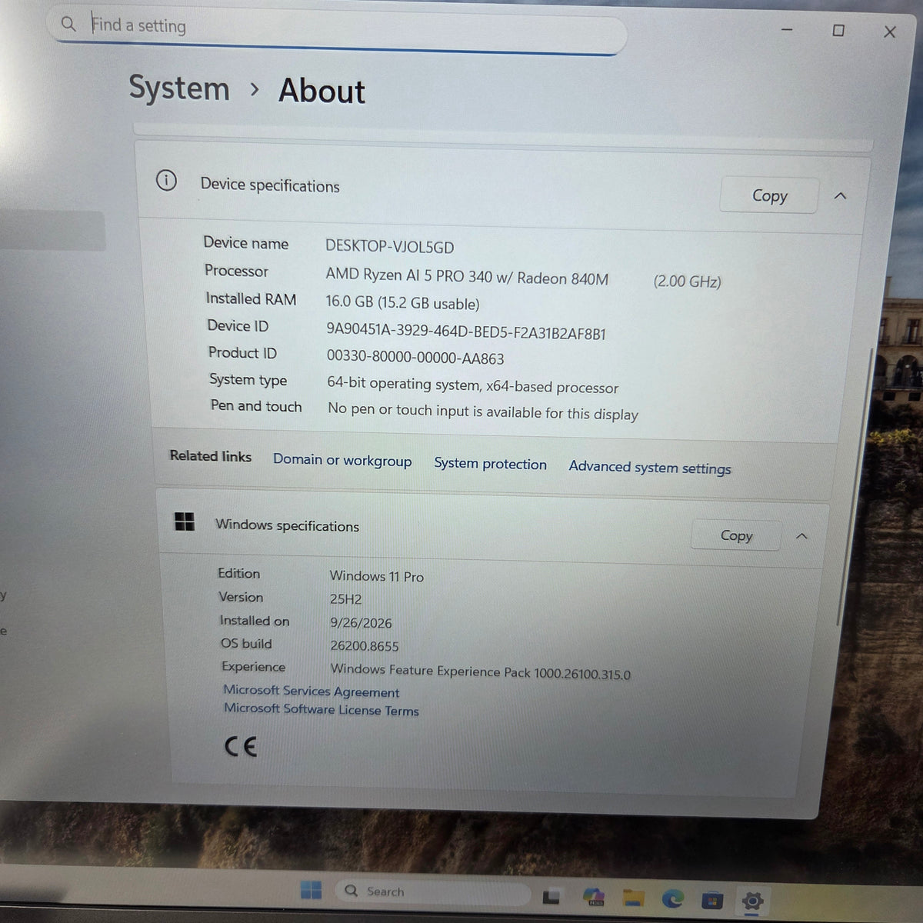Select Product ID 00330-80000-00000-AA863
Viewport: 923px width, 923px height.
(x=415, y=358)
